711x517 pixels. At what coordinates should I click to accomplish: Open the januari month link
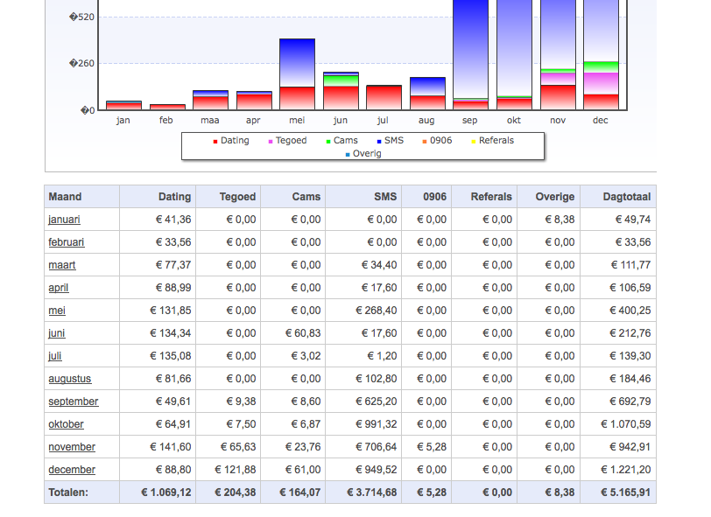(64, 220)
